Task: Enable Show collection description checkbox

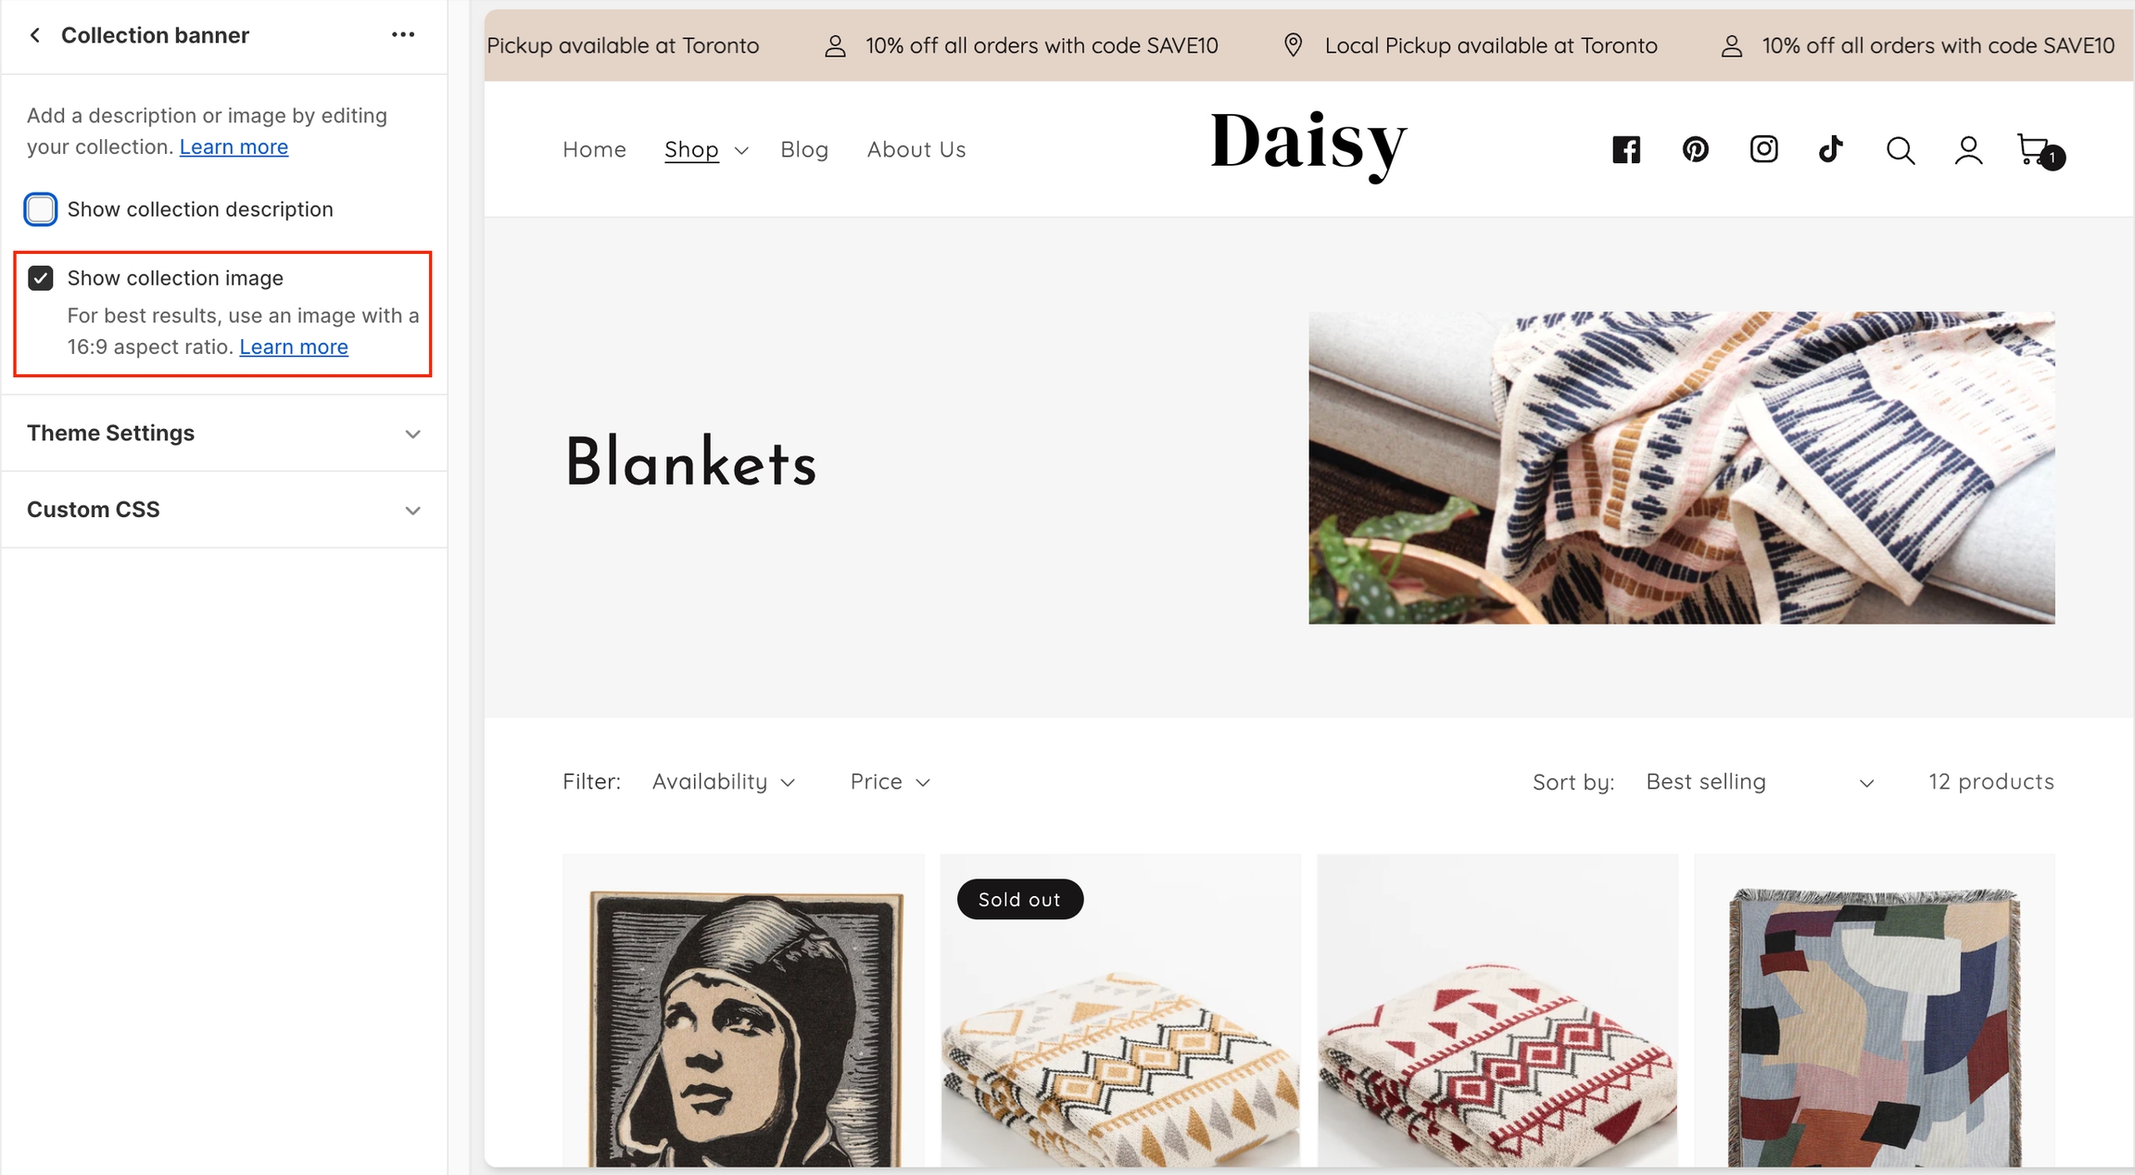Action: click(41, 209)
